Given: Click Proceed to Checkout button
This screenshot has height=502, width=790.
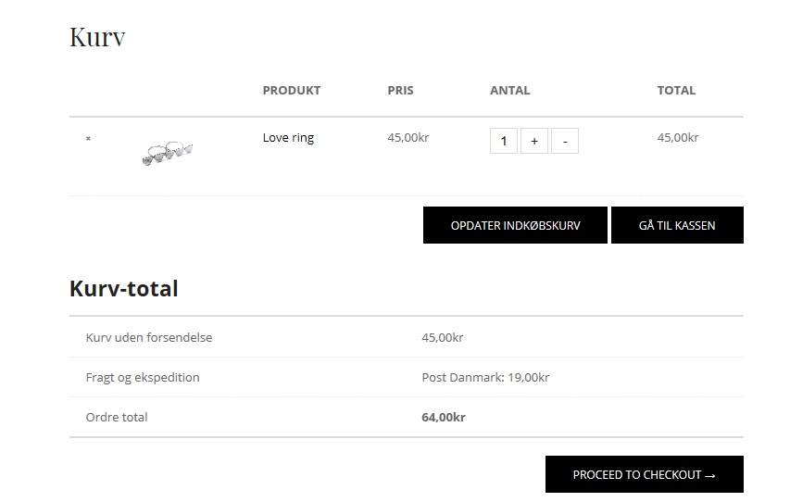Looking at the screenshot, I should [x=645, y=474].
